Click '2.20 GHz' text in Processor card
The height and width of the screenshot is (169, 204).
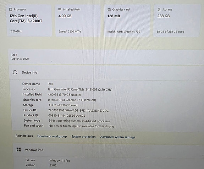16,31
